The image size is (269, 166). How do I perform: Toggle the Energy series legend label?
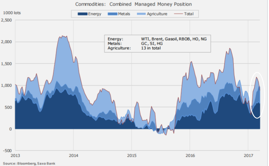pos(95,14)
